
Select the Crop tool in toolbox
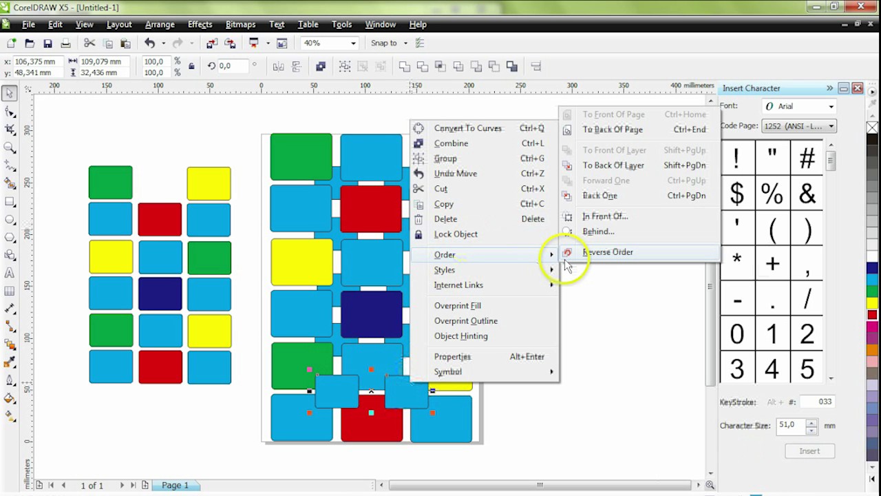coord(10,130)
